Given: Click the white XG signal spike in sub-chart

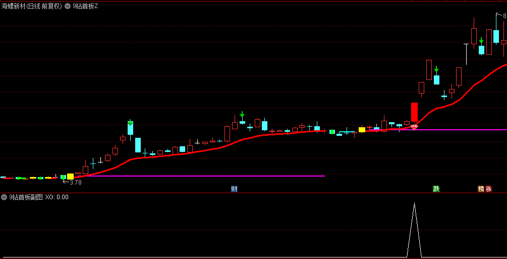Looking at the screenshot, I should pyautogui.click(x=414, y=230).
